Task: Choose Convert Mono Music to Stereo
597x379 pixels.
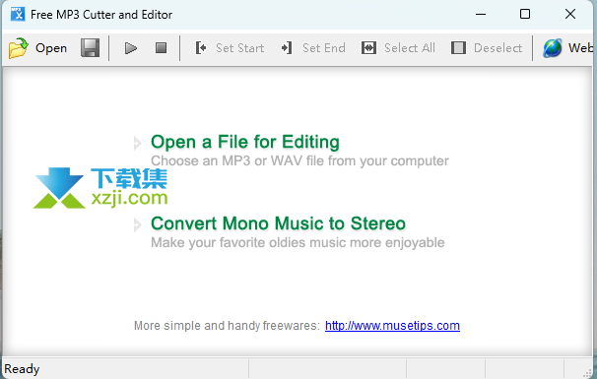Action: (279, 223)
